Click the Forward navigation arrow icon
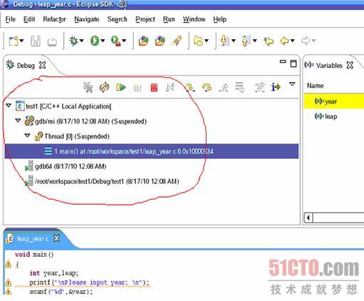Viewport: 364px width, 301px height. point(306,41)
